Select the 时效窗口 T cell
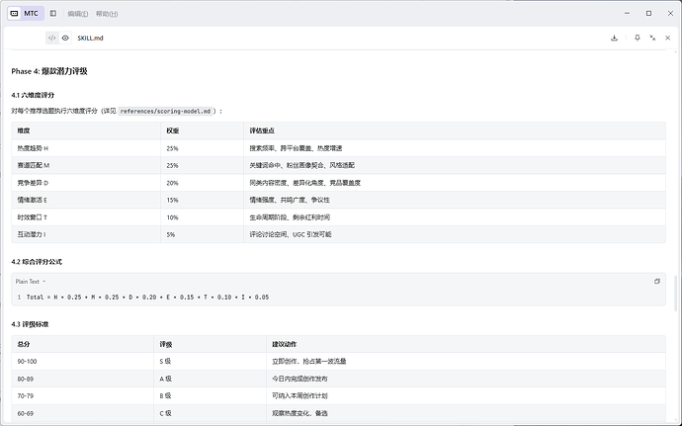This screenshot has height=426, width=682. 86,217
